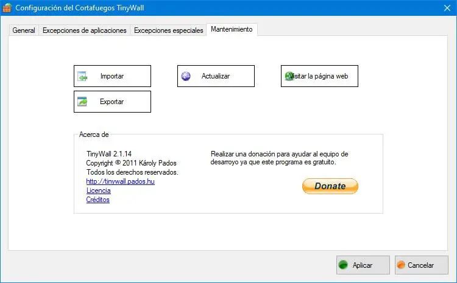This screenshot has width=457, height=283.
Task: Click 'Todos los derechos reservados.' text
Action: 132,172
